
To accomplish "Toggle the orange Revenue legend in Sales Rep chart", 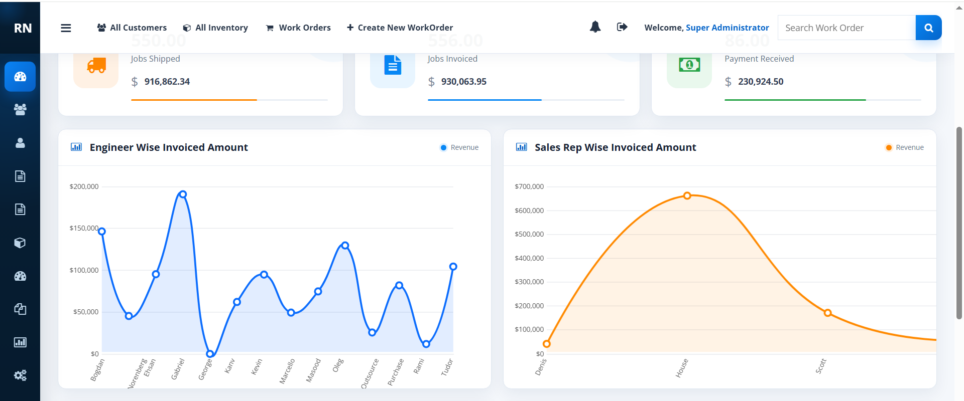I will point(905,147).
